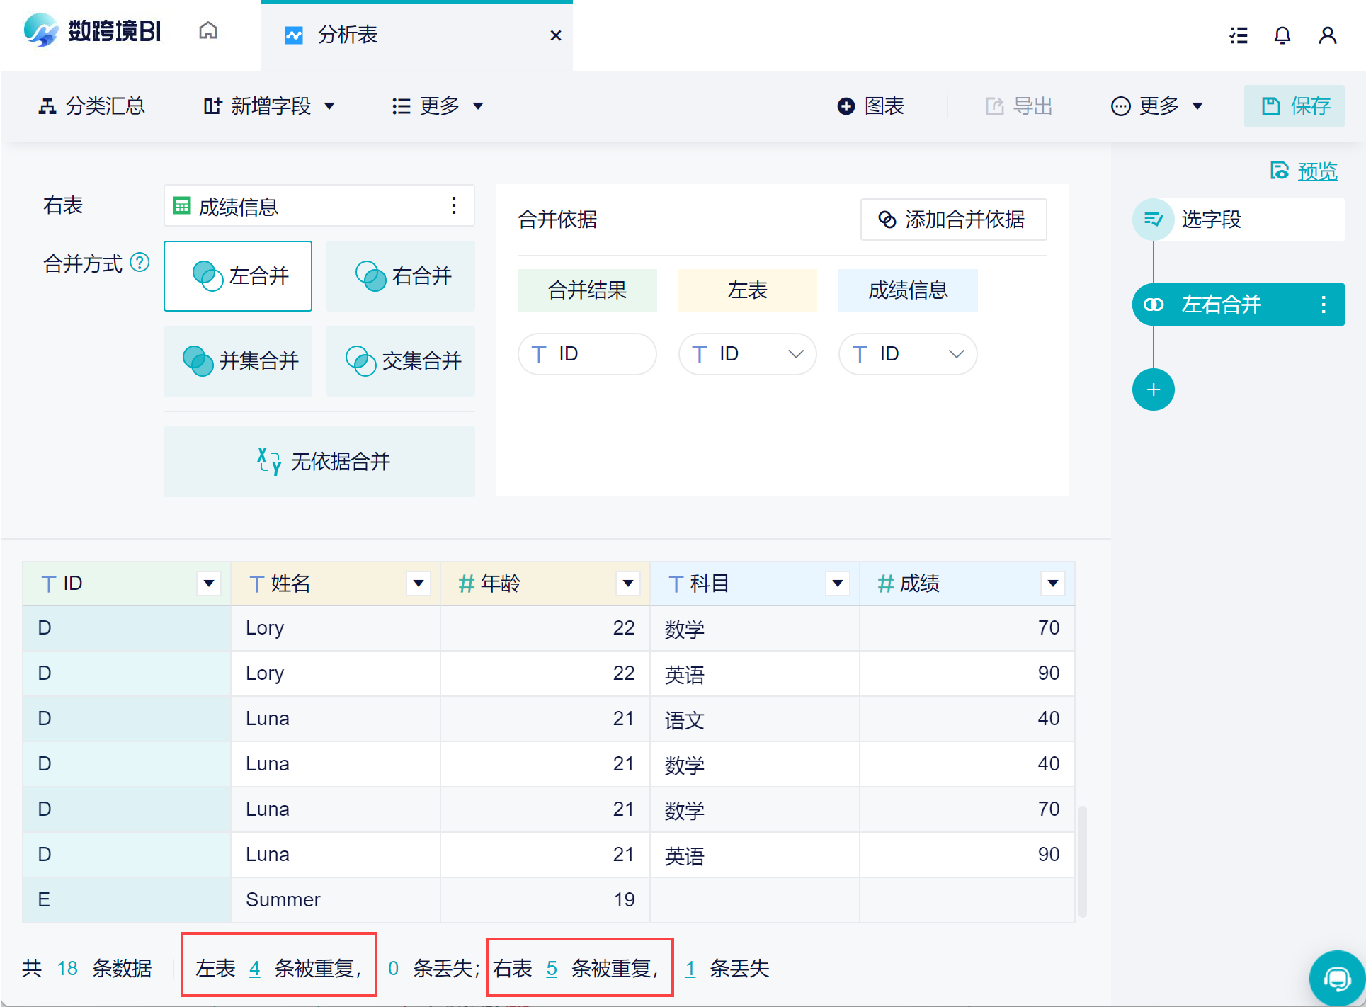Open the user account icon
The width and height of the screenshot is (1366, 1007).
1327,35
